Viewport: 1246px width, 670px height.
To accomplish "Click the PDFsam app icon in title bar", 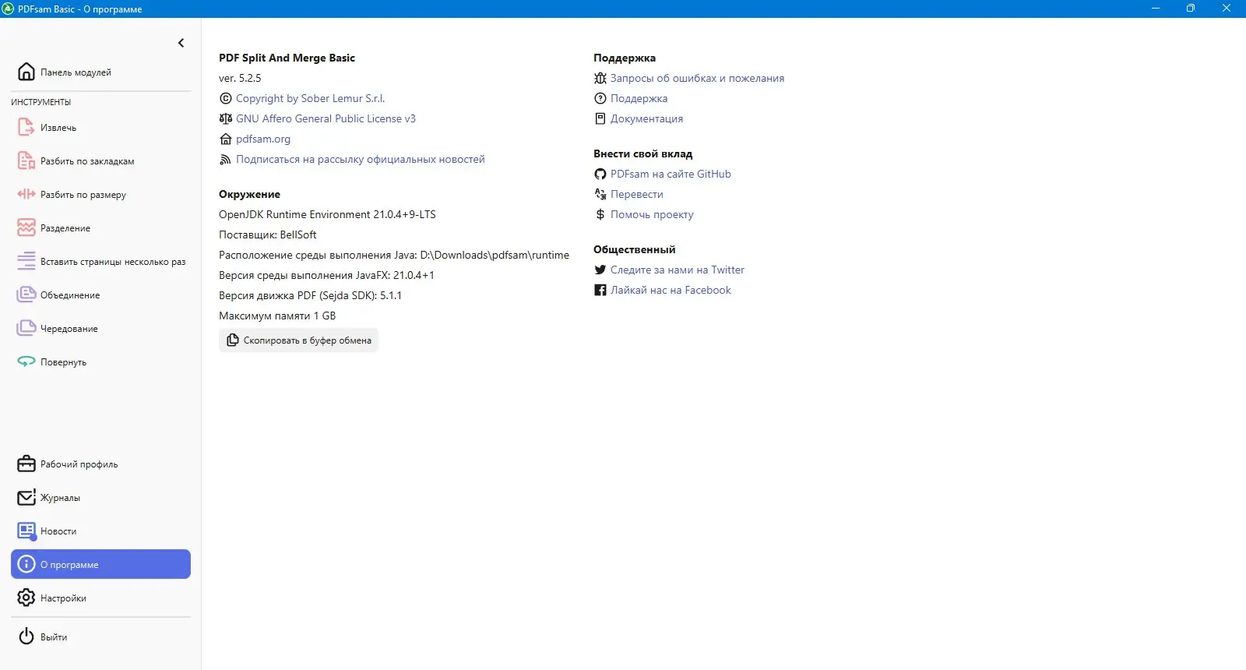I will pyautogui.click(x=9, y=9).
